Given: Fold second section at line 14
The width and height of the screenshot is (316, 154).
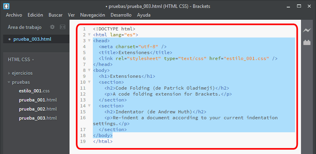Looking at the screenshot, I should 89,105.
